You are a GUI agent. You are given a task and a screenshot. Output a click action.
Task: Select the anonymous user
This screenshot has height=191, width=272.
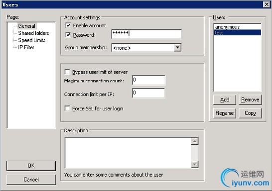tap(238, 27)
